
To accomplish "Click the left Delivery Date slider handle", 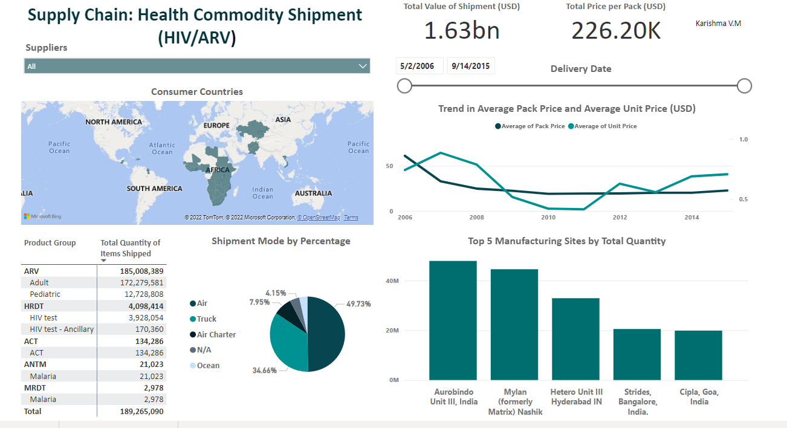I will tap(404, 86).
